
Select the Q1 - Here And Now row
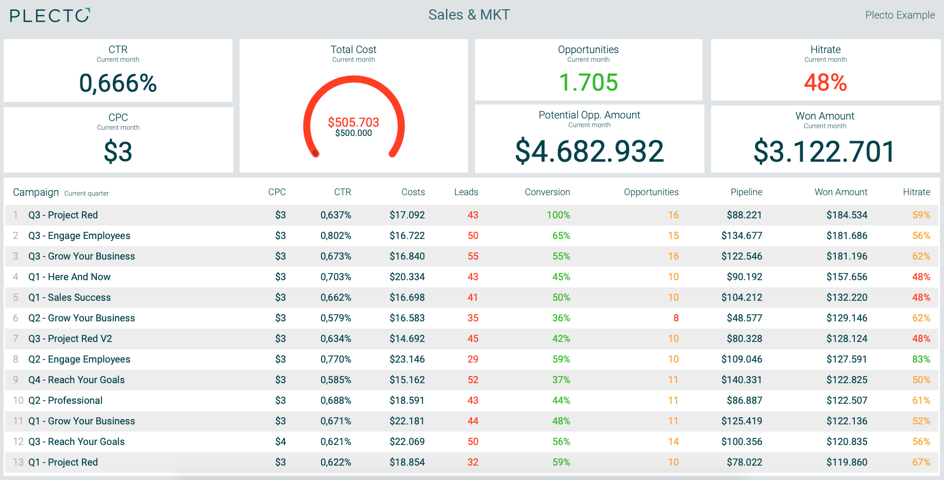(x=471, y=277)
